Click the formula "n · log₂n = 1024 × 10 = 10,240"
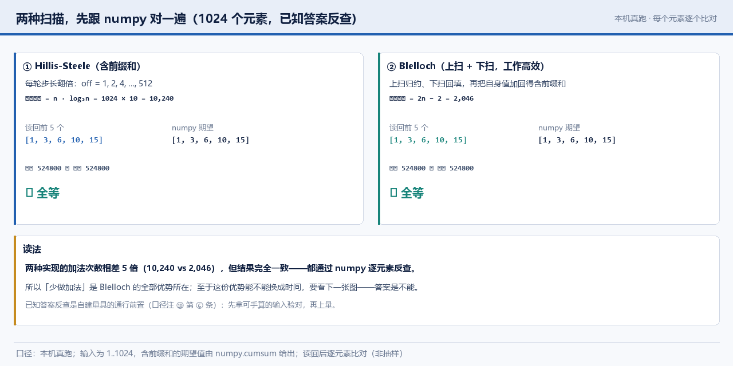 pos(113,98)
